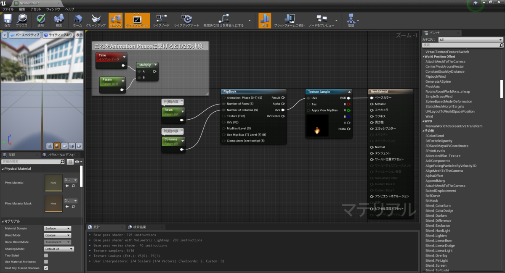Viewport: 505px width, 273px height.
Task: Open Shading Model Default Lit dropdown
Action: 59,249
